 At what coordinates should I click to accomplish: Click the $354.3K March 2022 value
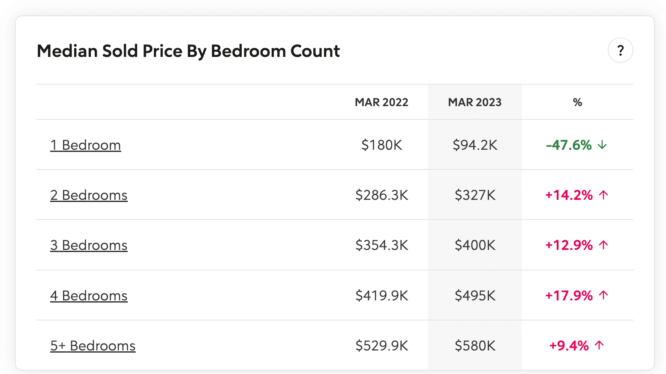(x=381, y=245)
